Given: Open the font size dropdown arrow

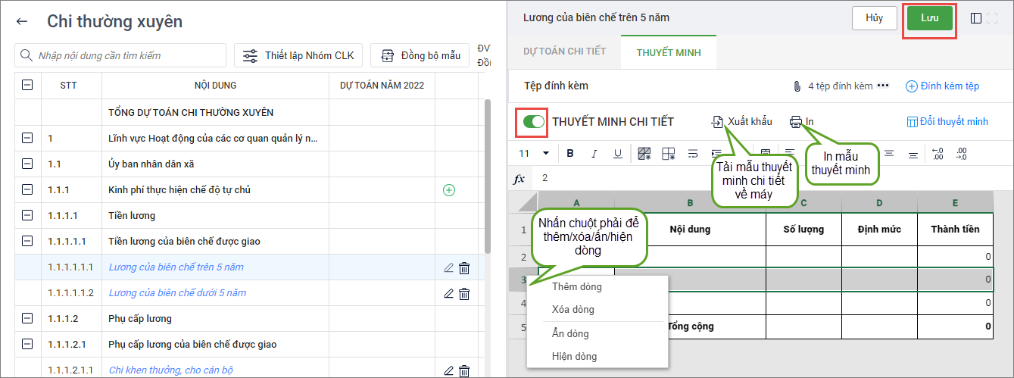Looking at the screenshot, I should (546, 154).
